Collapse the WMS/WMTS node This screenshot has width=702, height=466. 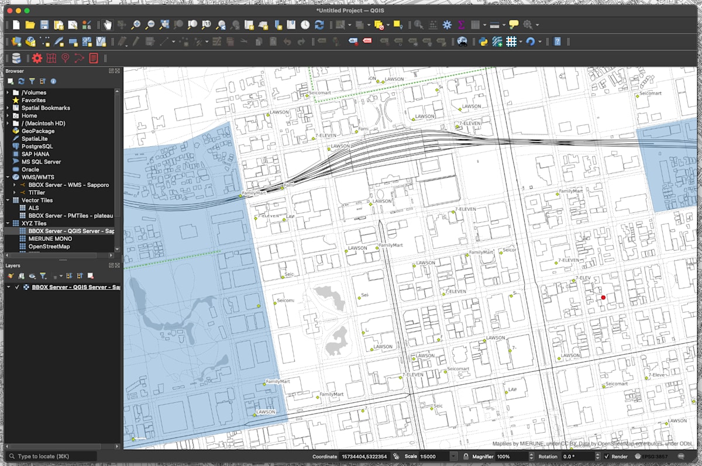point(8,177)
